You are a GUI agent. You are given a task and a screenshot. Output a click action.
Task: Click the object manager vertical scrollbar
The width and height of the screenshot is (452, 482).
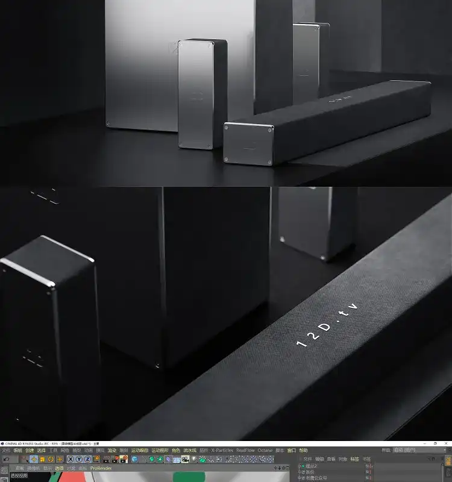click(x=443, y=473)
